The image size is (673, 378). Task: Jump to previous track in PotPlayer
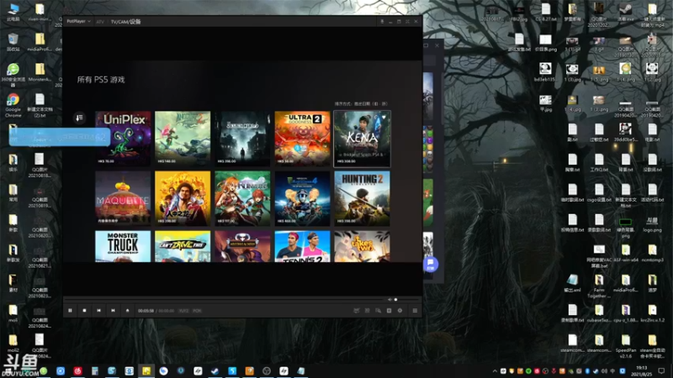click(98, 310)
